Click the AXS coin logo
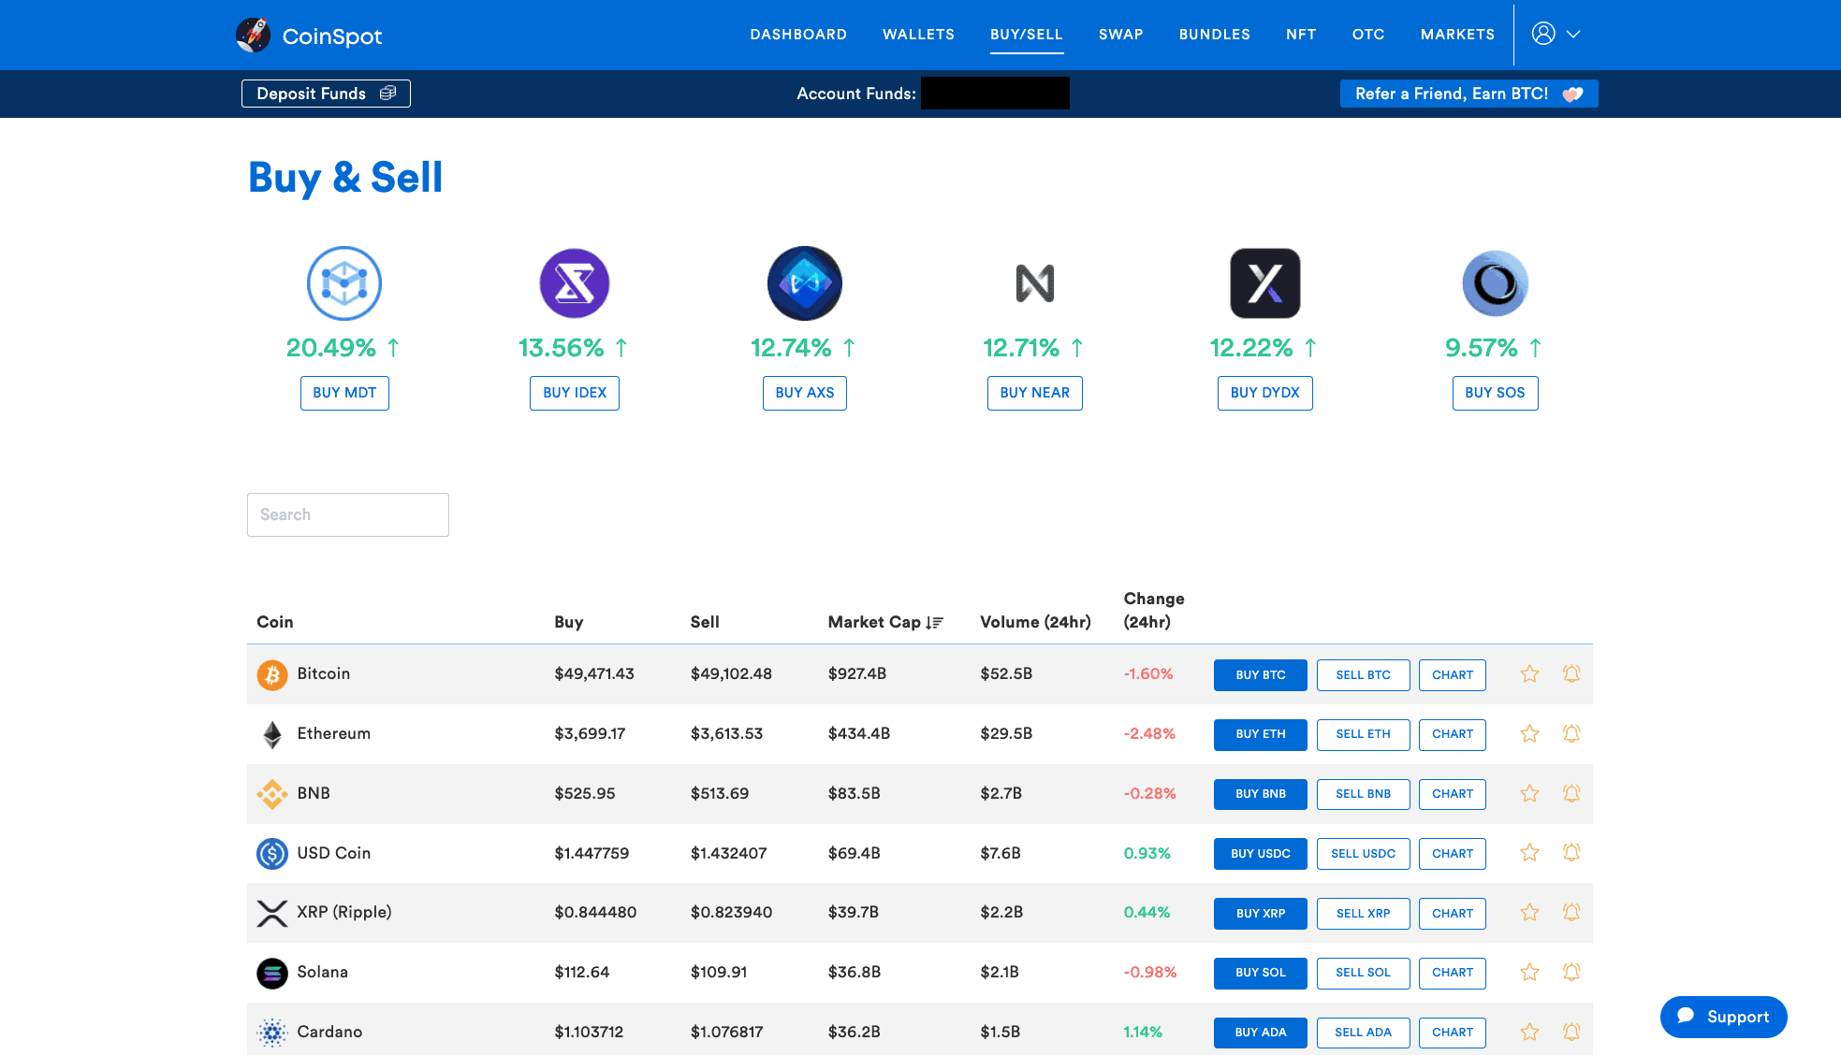The height and width of the screenshot is (1055, 1841). click(x=805, y=283)
